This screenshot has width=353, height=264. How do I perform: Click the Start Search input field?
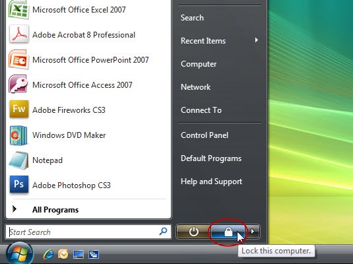coord(88,232)
